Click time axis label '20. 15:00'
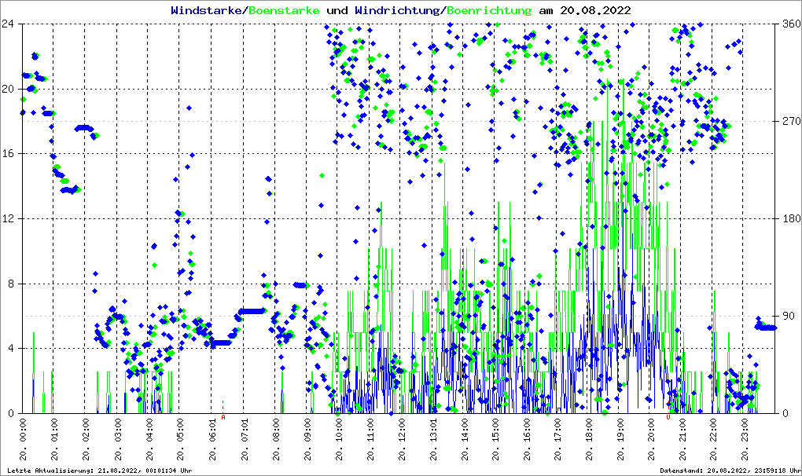 click(x=495, y=439)
